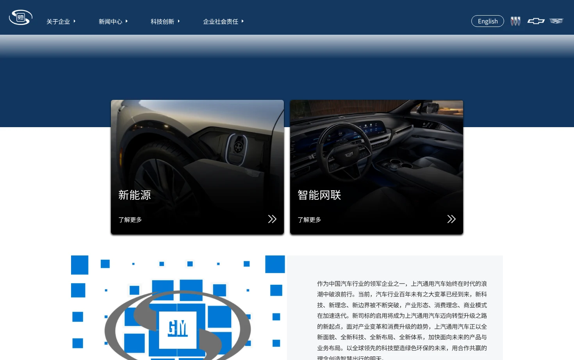Screen dimensions: 574x360
Task: Open the 科技创新 menu
Action: (x=162, y=21)
